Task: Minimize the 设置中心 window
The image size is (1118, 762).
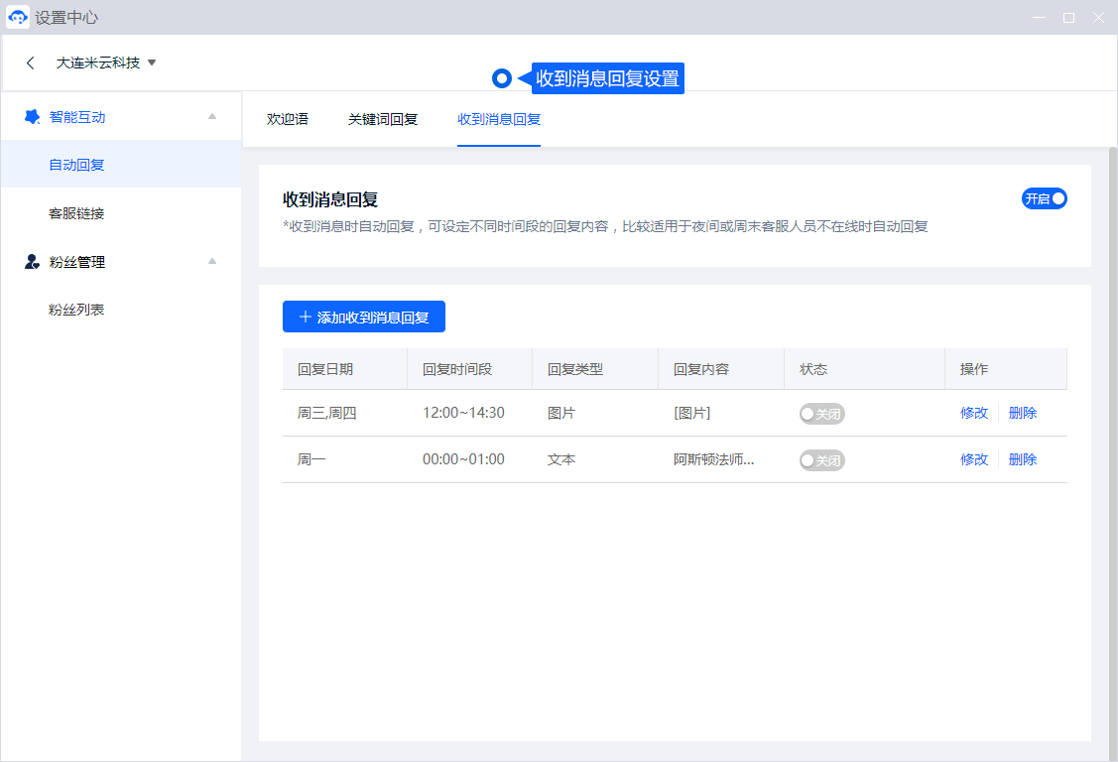Action: [1039, 18]
